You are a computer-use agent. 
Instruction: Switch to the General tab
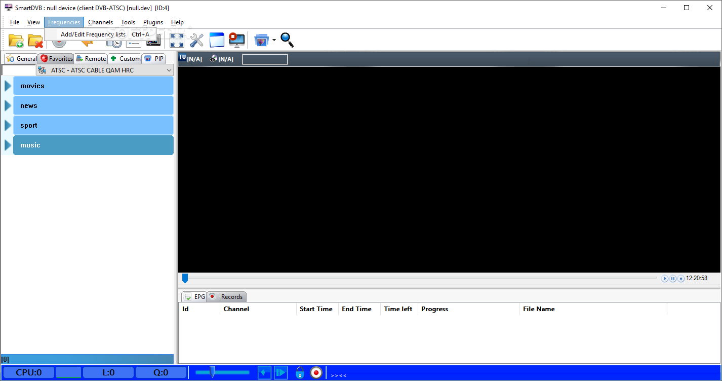(x=21, y=59)
